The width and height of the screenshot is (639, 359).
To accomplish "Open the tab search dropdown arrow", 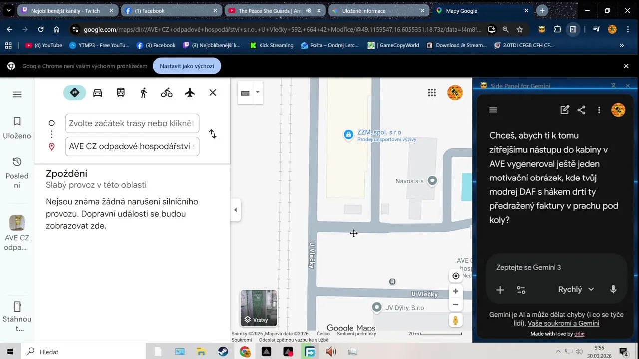I will (x=9, y=10).
